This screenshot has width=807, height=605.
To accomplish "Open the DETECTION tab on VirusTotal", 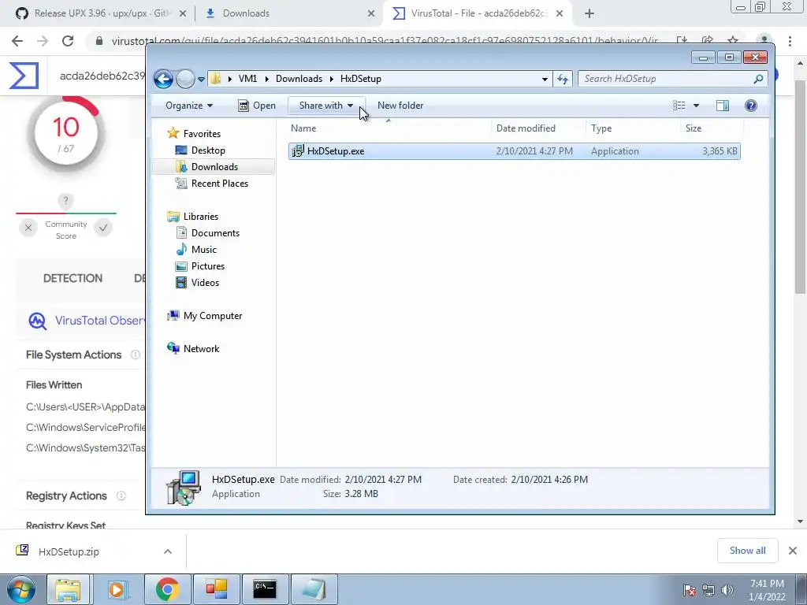I will (x=73, y=278).
